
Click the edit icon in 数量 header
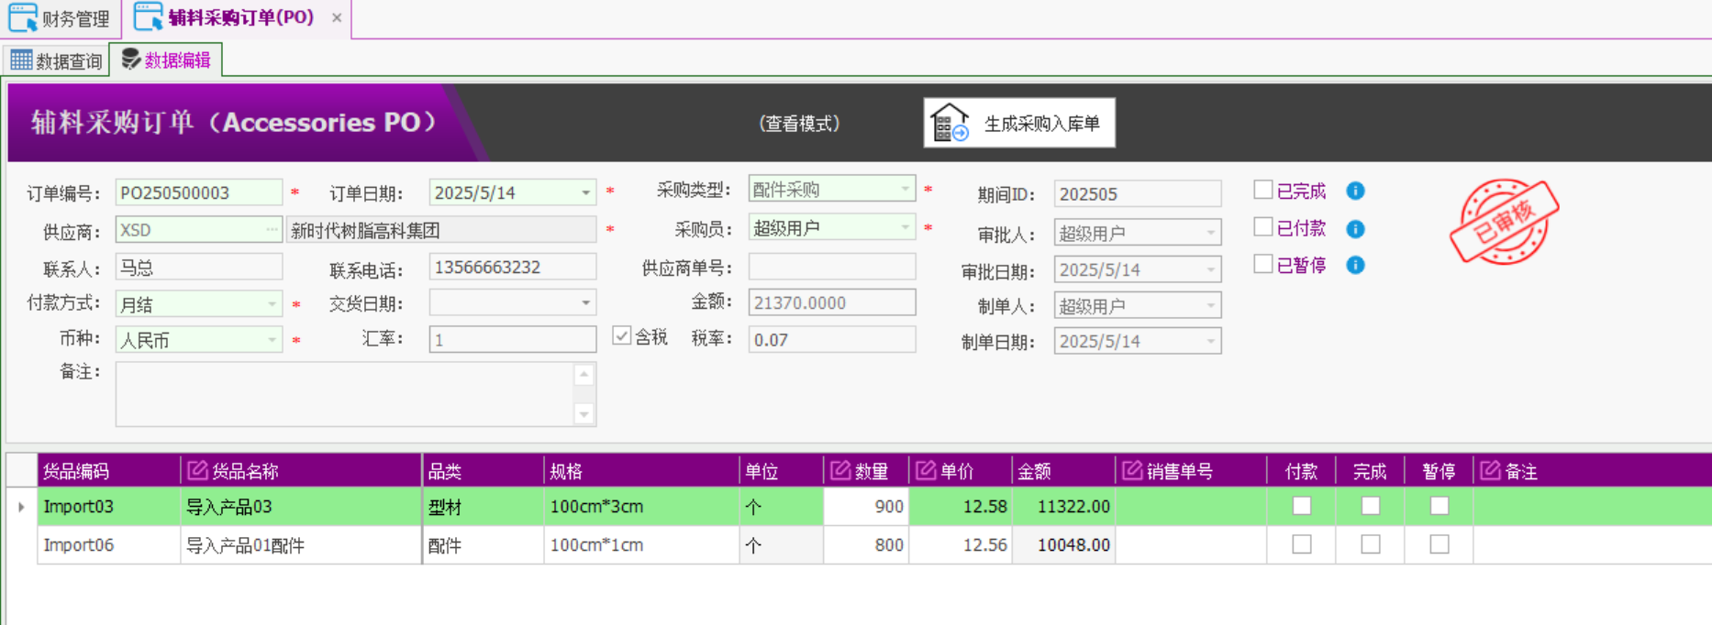pos(840,470)
